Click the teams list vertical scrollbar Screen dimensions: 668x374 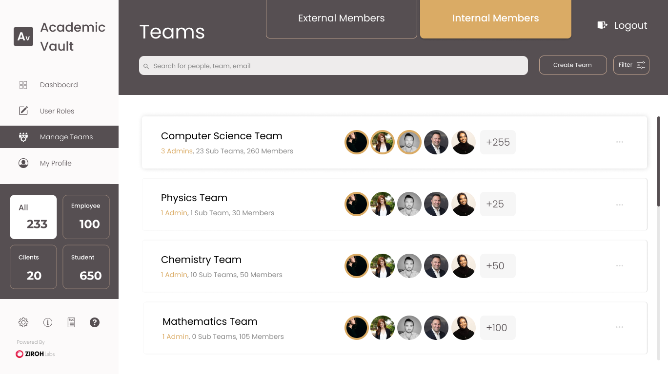tap(659, 161)
